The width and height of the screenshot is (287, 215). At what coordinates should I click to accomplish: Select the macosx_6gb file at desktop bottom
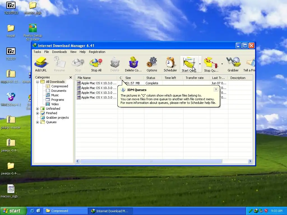click(x=11, y=191)
